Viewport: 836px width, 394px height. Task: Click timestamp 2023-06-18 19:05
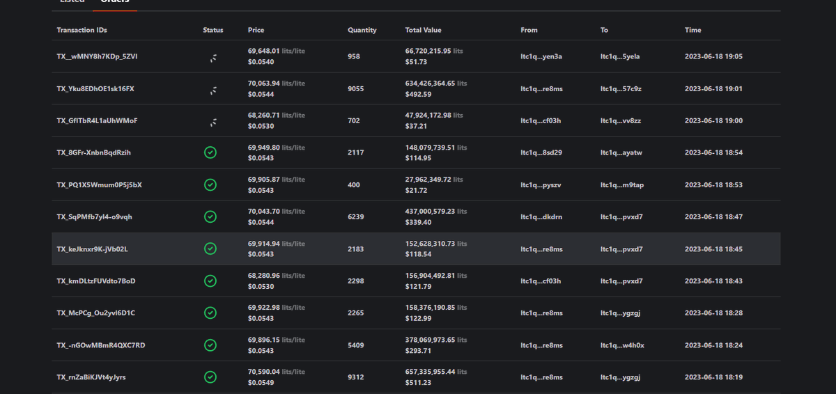point(714,56)
